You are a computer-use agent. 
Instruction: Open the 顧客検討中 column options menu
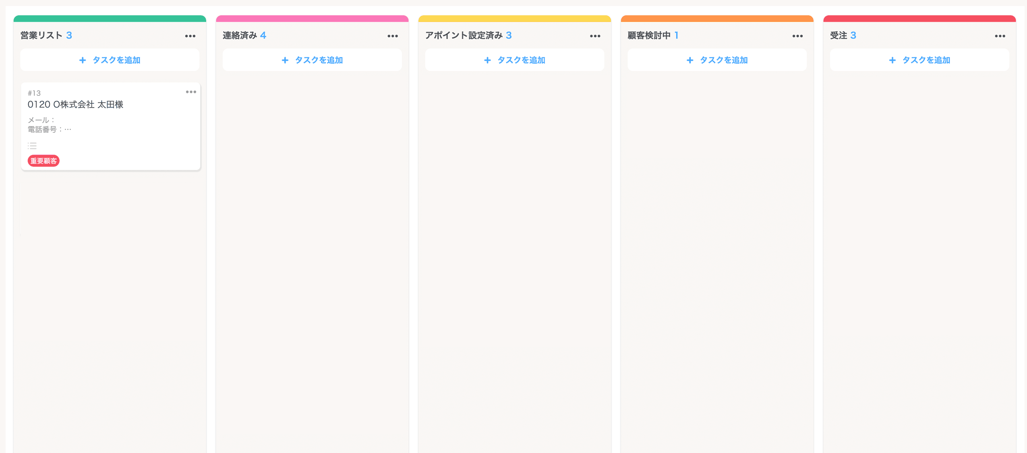pyautogui.click(x=798, y=36)
